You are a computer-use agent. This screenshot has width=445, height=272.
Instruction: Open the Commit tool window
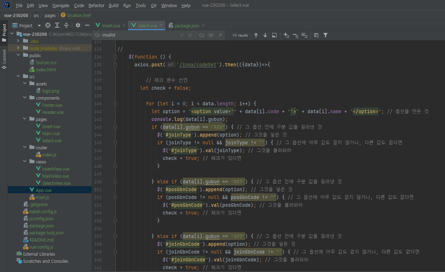pyautogui.click(x=4, y=59)
